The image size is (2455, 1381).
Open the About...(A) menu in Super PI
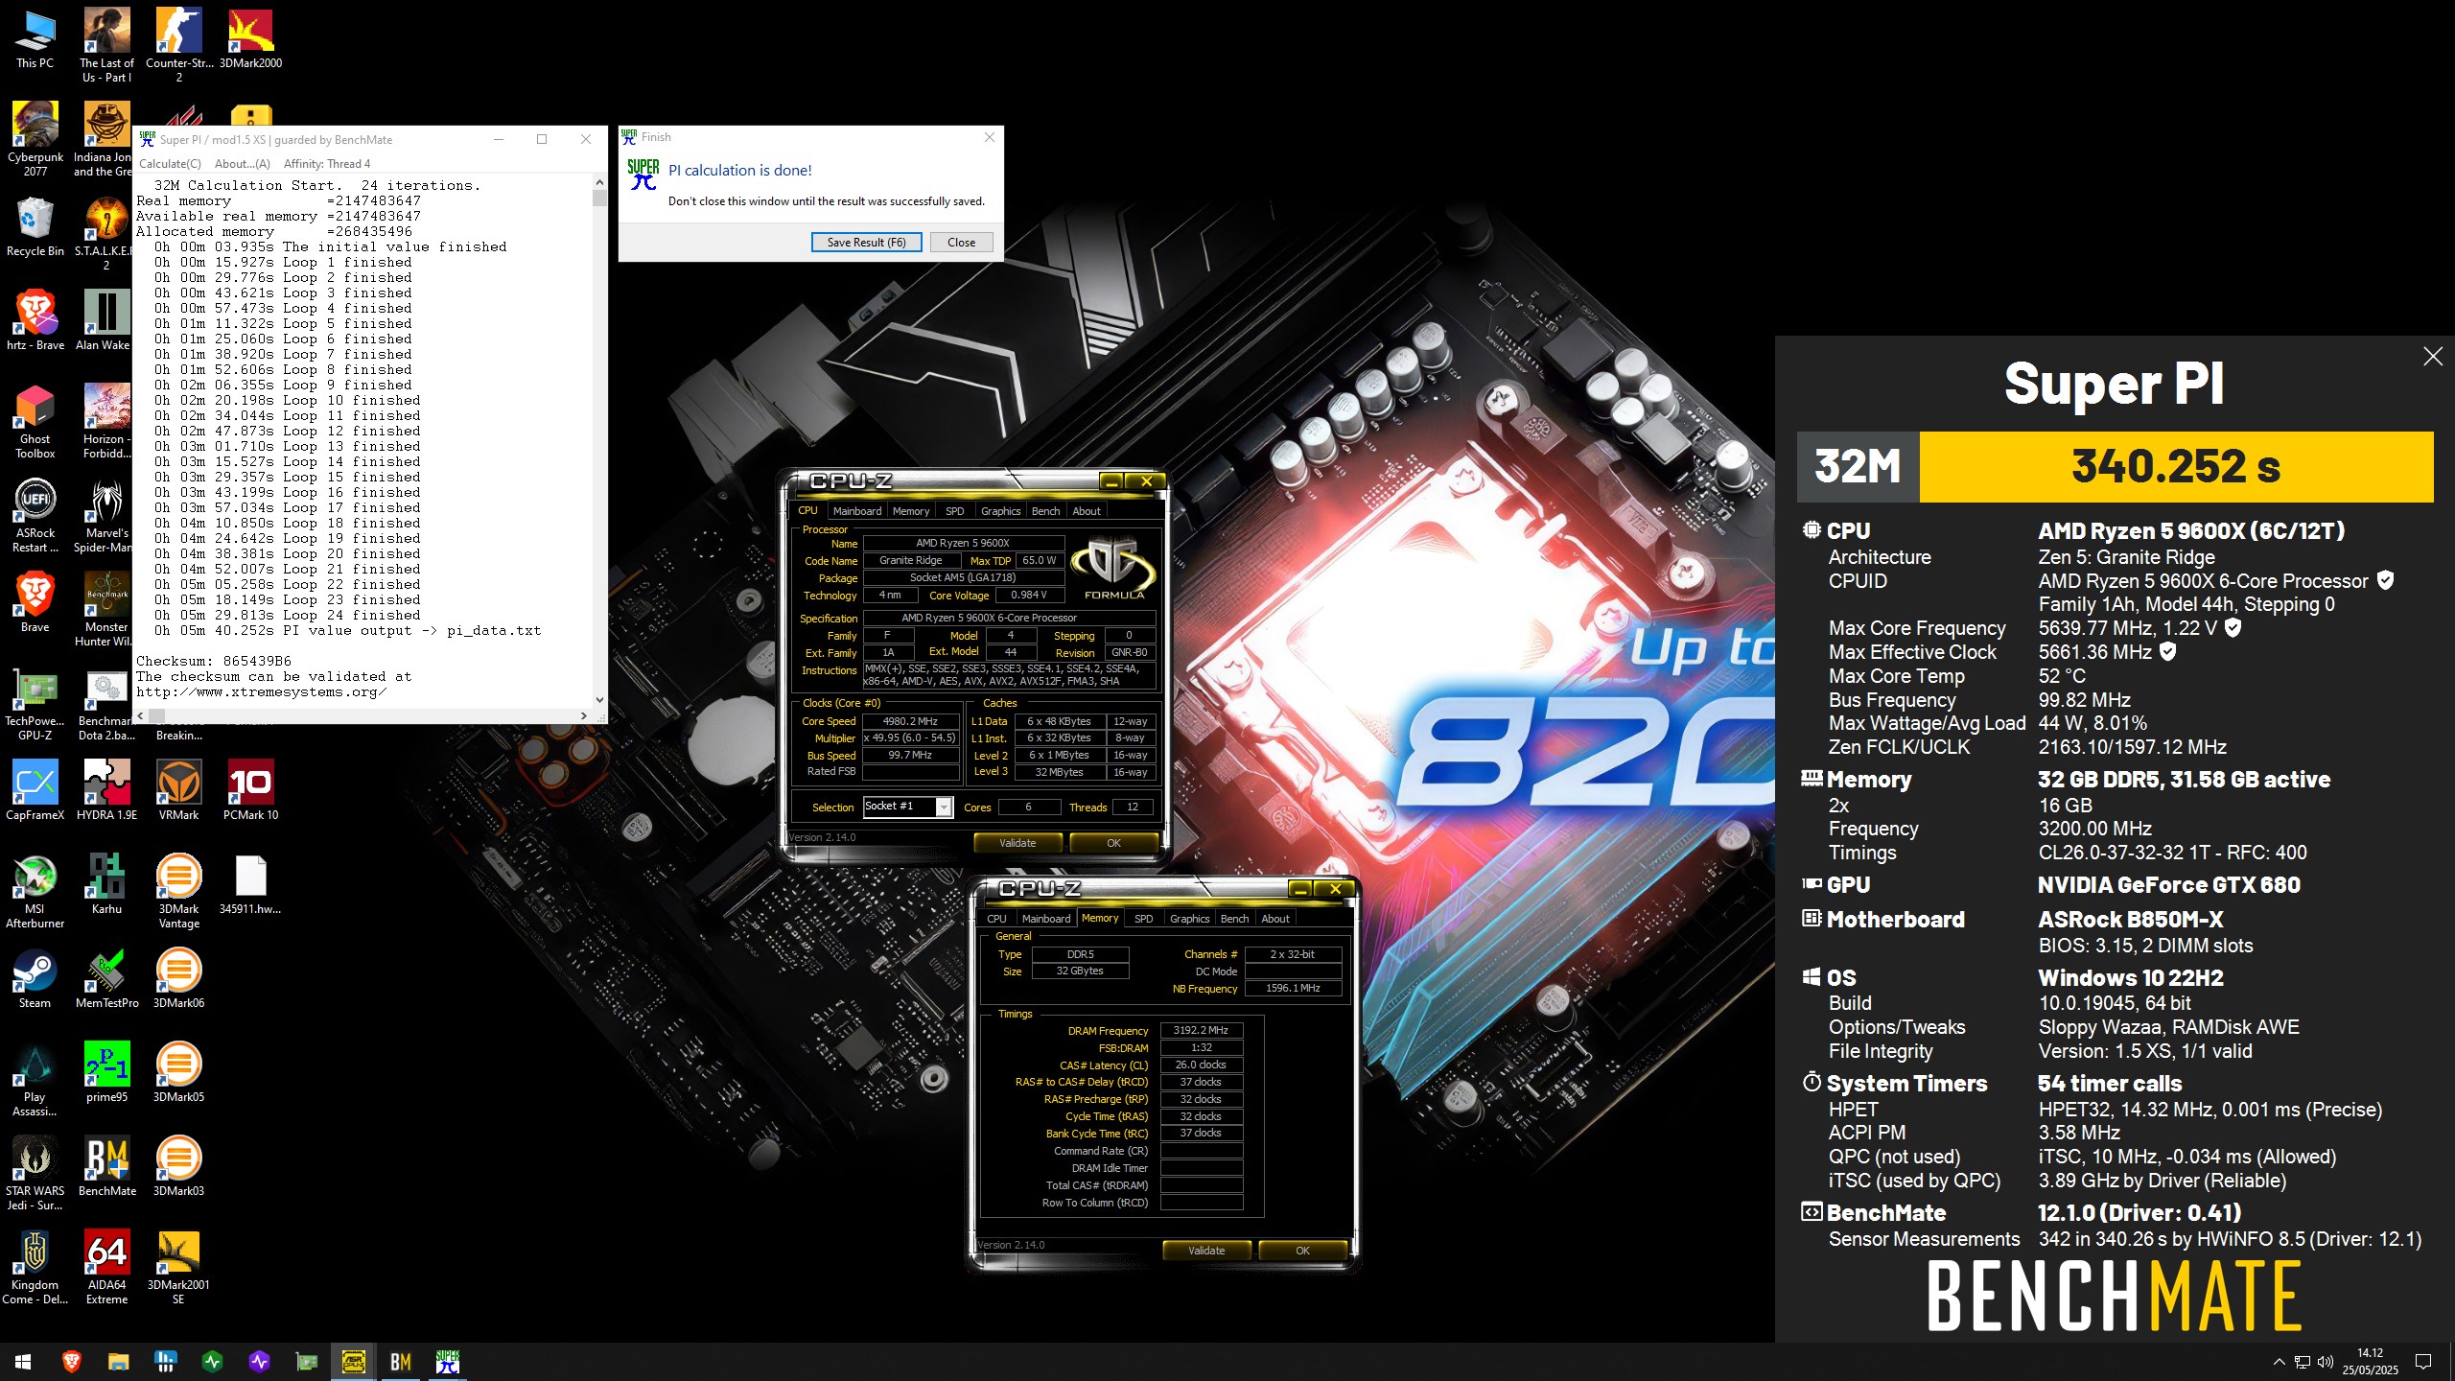(243, 164)
